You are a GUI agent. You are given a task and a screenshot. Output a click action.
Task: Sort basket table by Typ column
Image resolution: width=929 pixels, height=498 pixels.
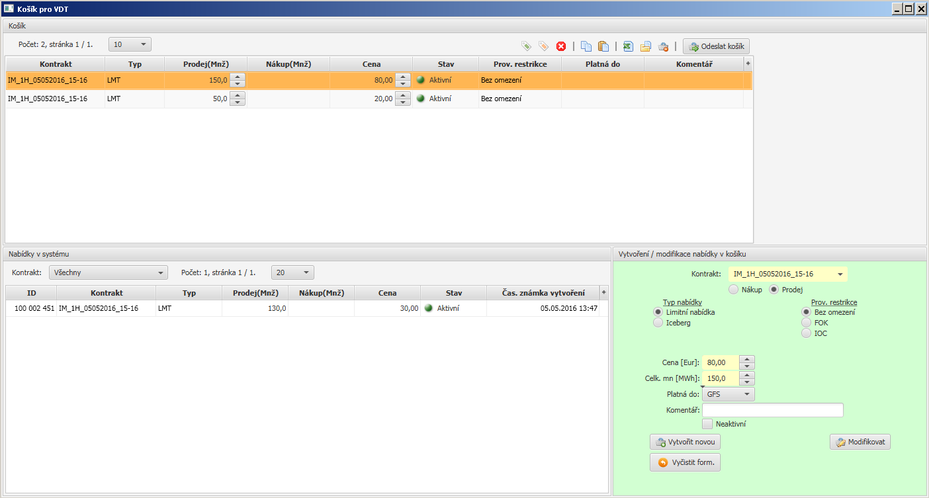tap(135, 64)
